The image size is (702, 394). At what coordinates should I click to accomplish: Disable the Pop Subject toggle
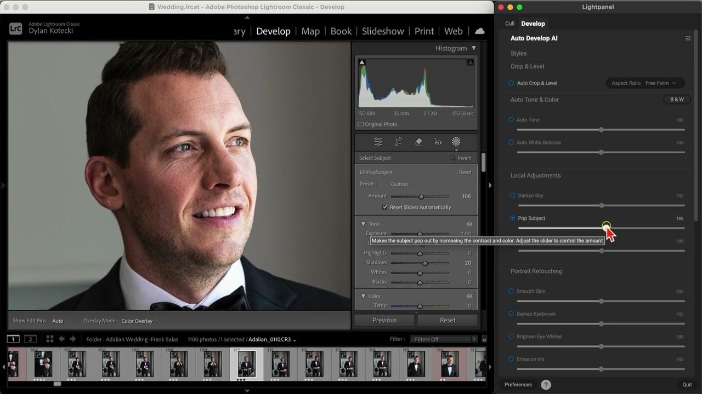coord(512,218)
